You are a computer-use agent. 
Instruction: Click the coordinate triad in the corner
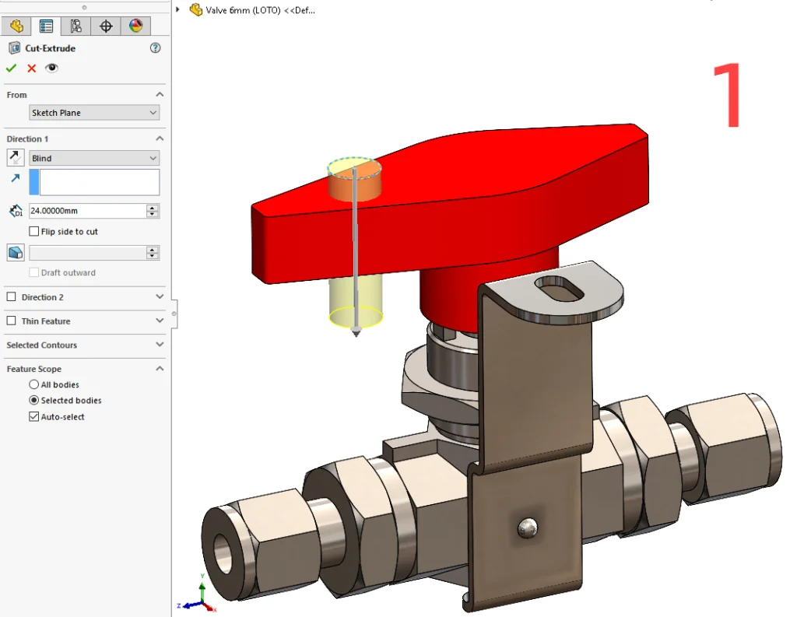pyautogui.click(x=198, y=594)
